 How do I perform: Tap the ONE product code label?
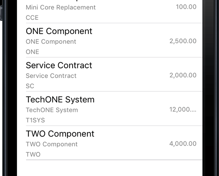click(32, 52)
